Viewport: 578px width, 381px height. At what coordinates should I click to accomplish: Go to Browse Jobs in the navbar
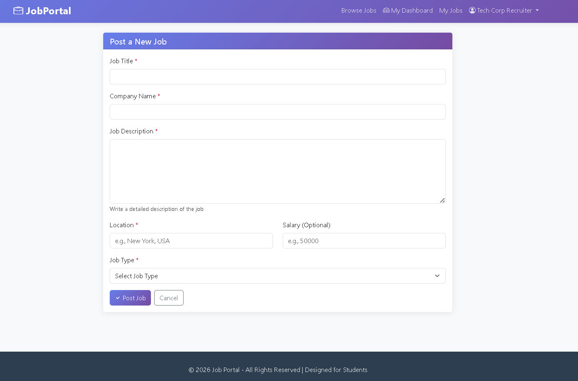[x=359, y=11]
